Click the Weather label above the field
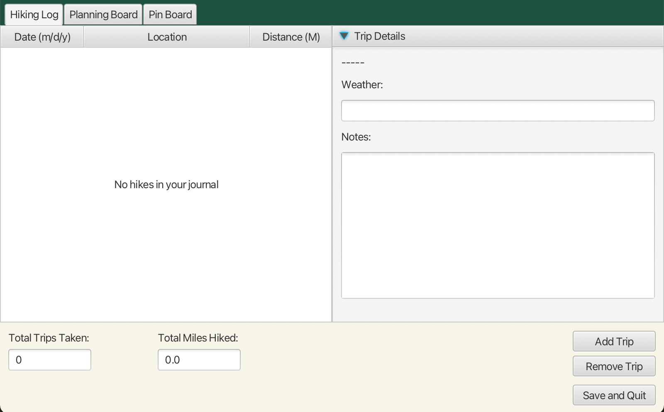This screenshot has width=664, height=412. point(361,84)
